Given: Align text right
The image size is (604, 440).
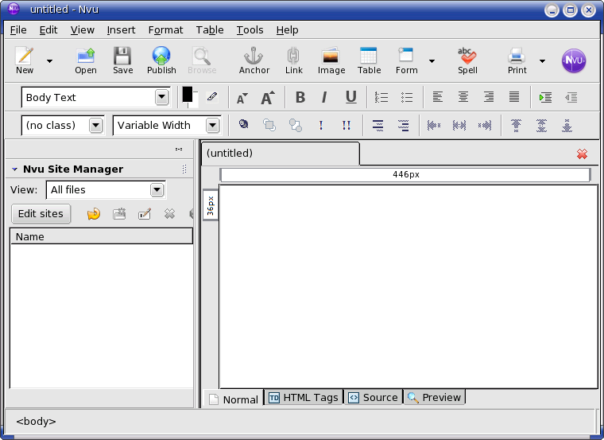Looking at the screenshot, I should click(489, 97).
